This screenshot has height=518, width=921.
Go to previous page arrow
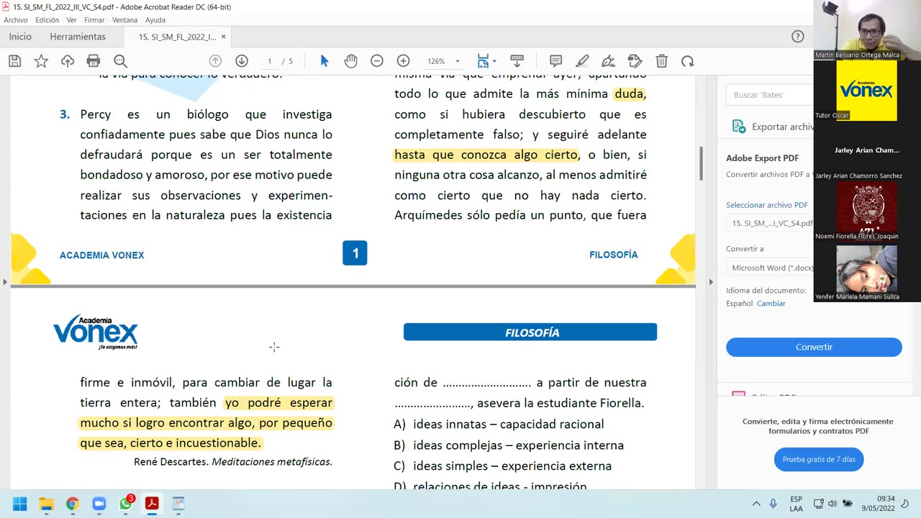pyautogui.click(x=215, y=61)
